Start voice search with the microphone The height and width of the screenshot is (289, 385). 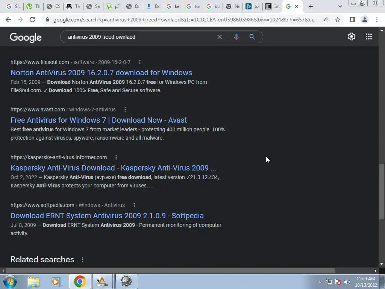236,37
